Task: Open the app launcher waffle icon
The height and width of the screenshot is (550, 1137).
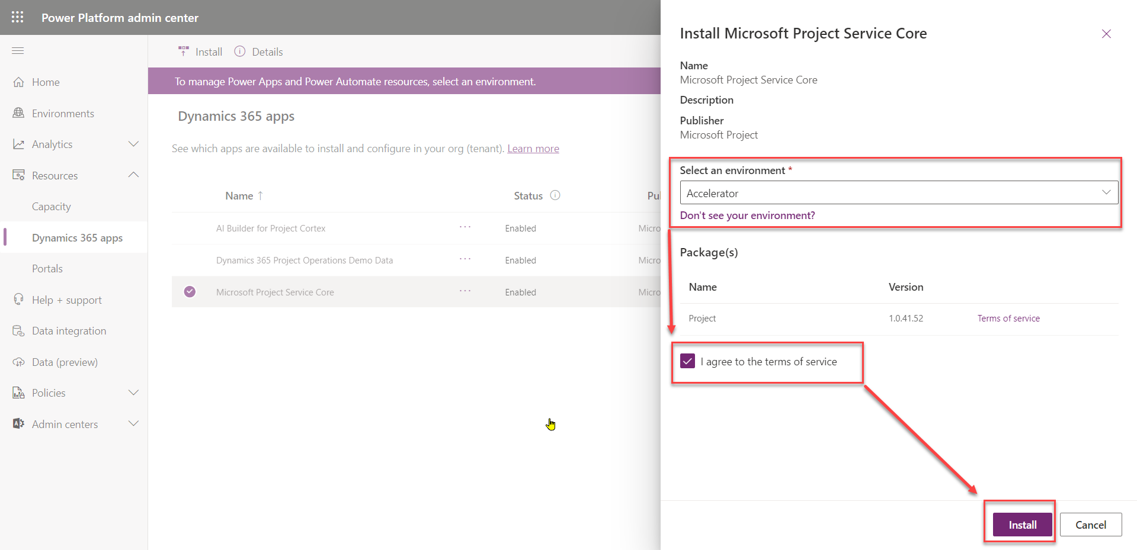Action: (x=18, y=17)
